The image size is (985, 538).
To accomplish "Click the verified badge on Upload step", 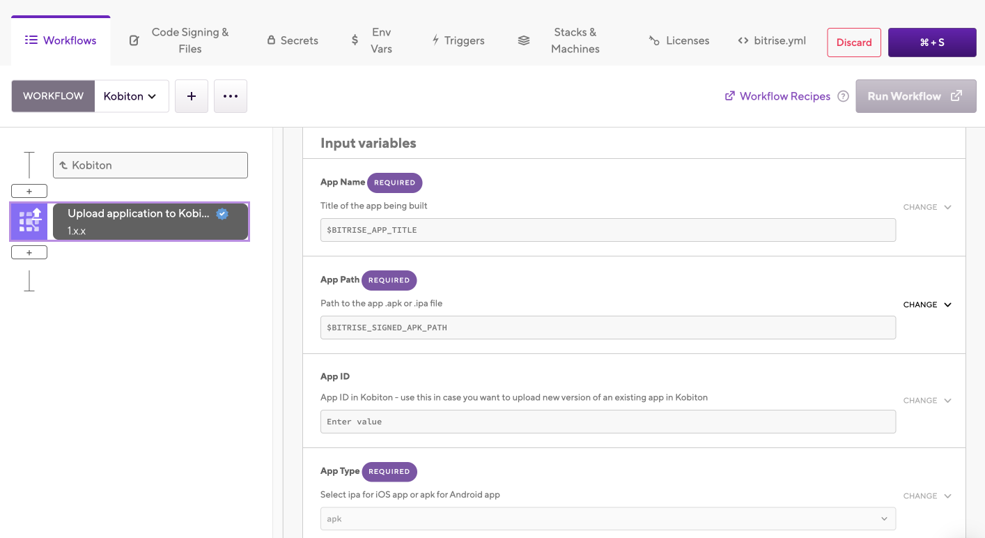I will tap(222, 214).
